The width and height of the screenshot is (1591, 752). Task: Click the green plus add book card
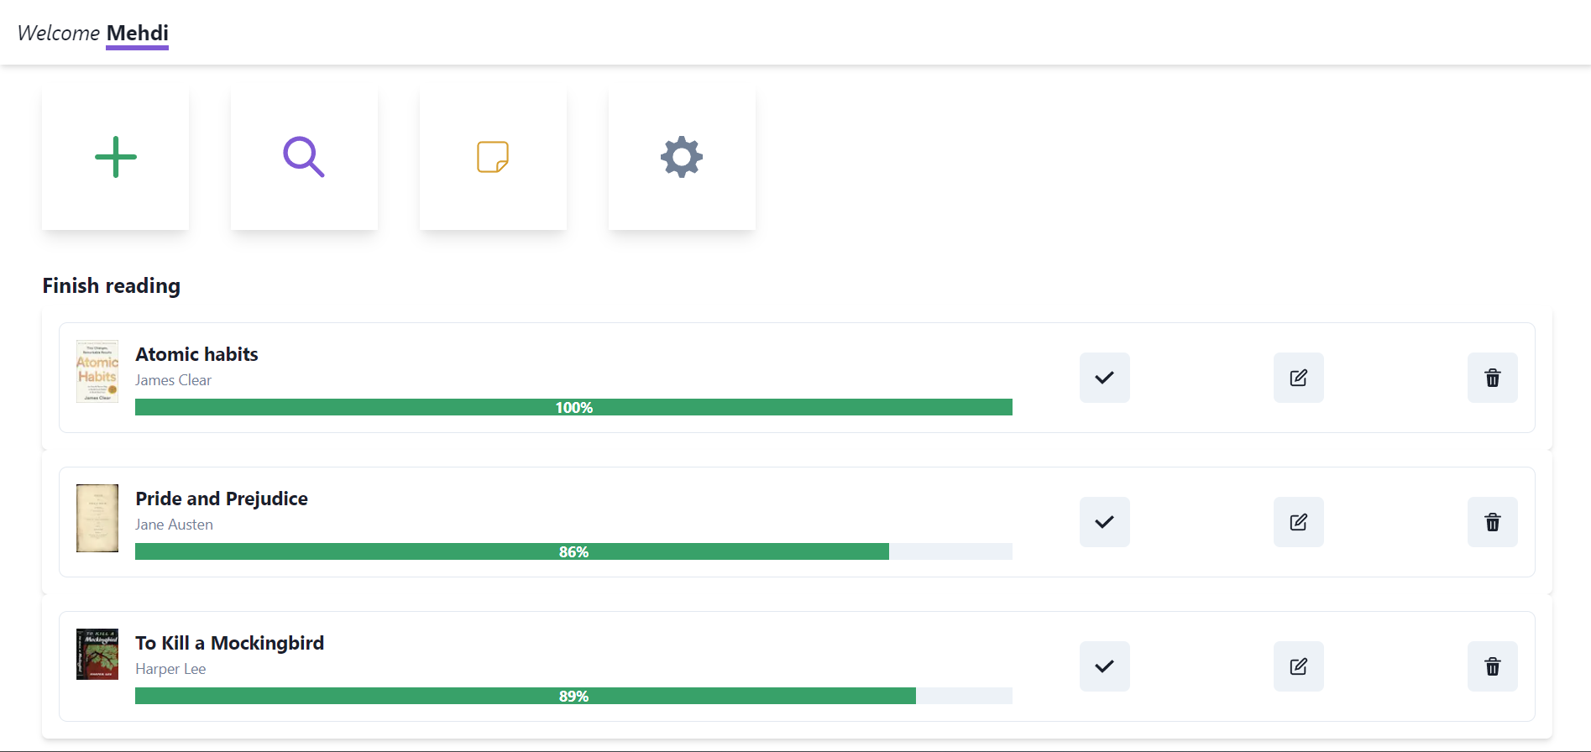115,157
